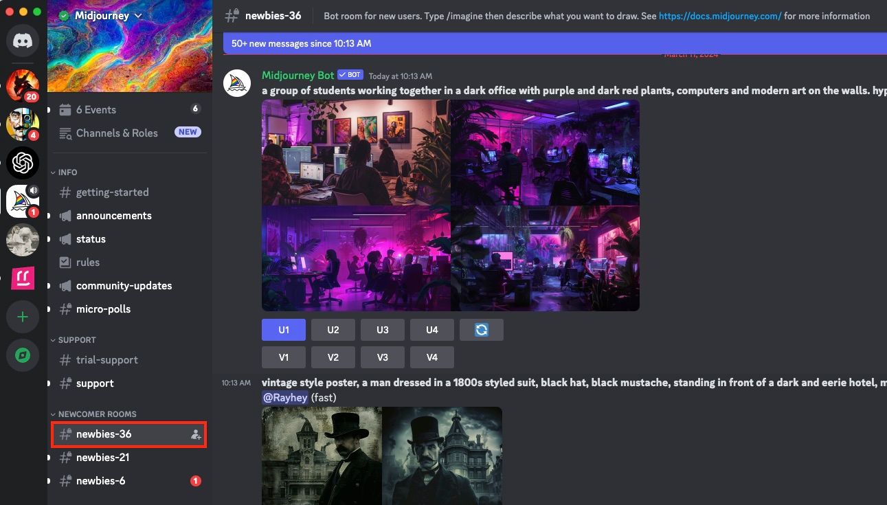Open the top-left office image in the grid
The height and width of the screenshot is (505, 887).
[x=356, y=153]
